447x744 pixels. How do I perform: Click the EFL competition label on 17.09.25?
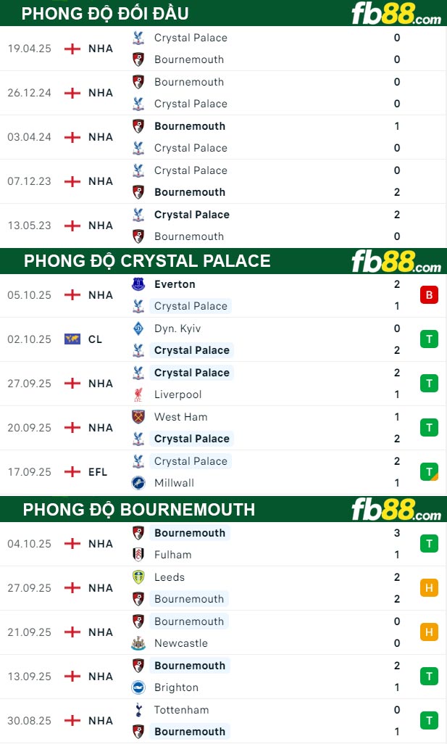(98, 472)
